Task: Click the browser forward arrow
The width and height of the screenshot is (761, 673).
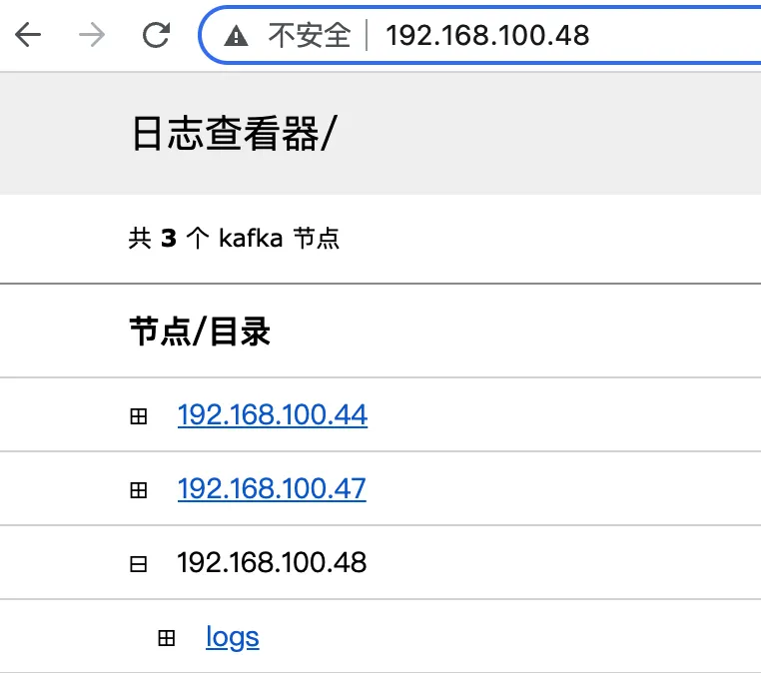Action: click(x=92, y=36)
